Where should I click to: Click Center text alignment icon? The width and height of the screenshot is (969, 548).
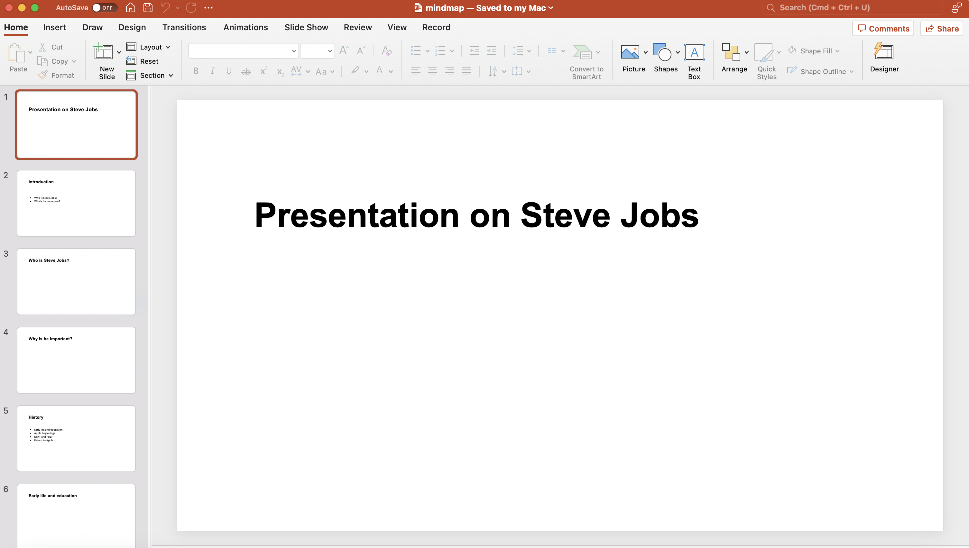(433, 71)
